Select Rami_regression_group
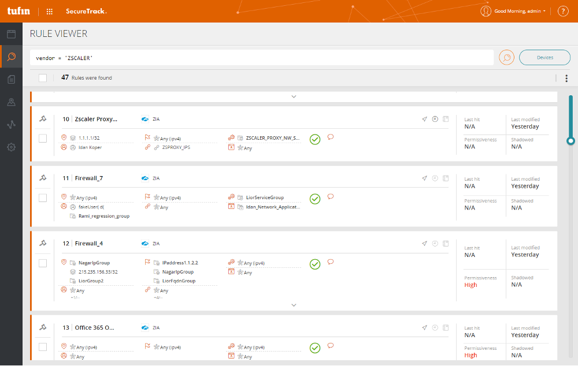Screen dimensions: 578x366 coord(104,216)
